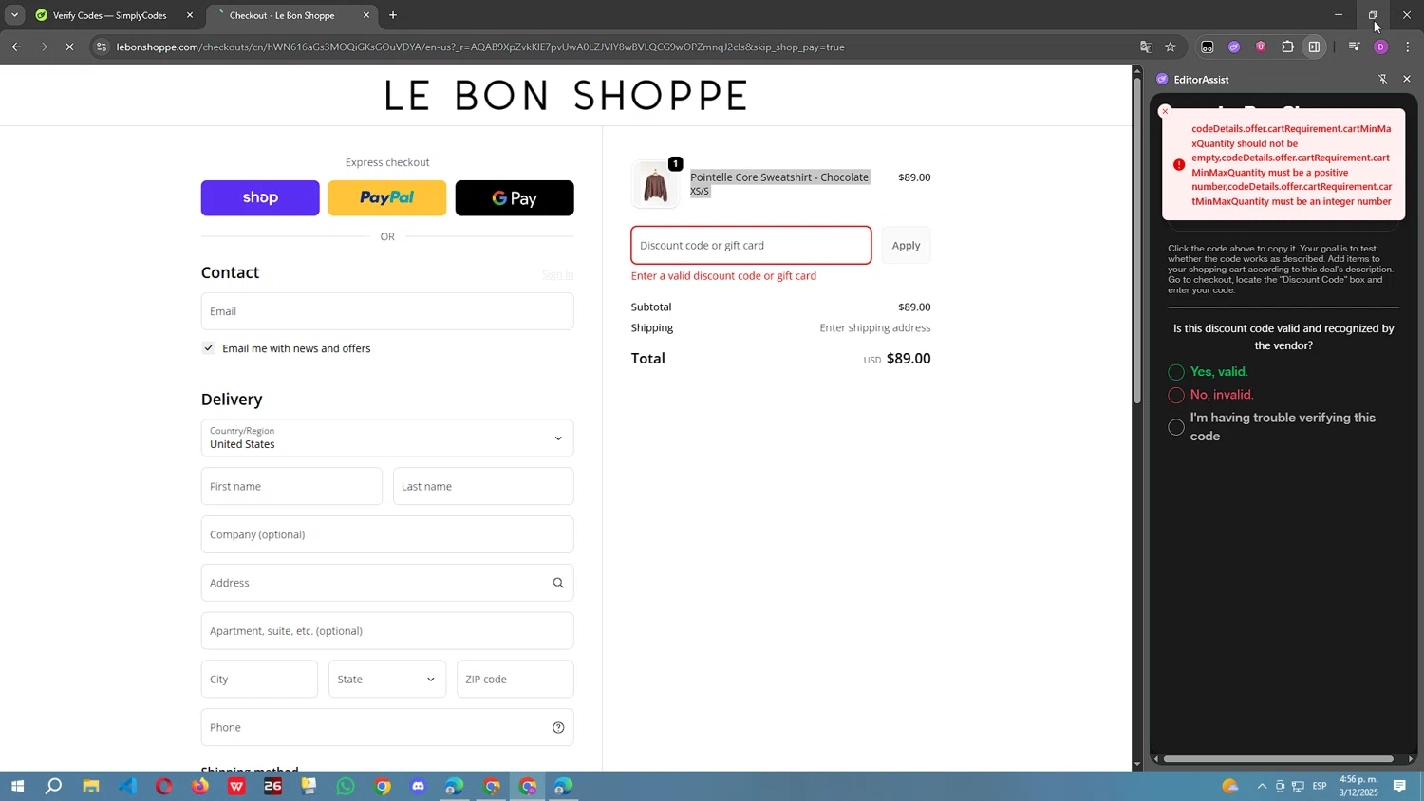Go back to the previous page
The width and height of the screenshot is (1424, 801).
tap(16, 47)
